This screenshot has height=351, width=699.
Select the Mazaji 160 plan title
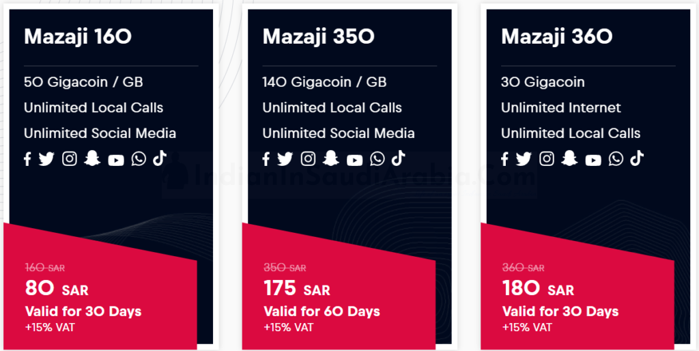[78, 37]
